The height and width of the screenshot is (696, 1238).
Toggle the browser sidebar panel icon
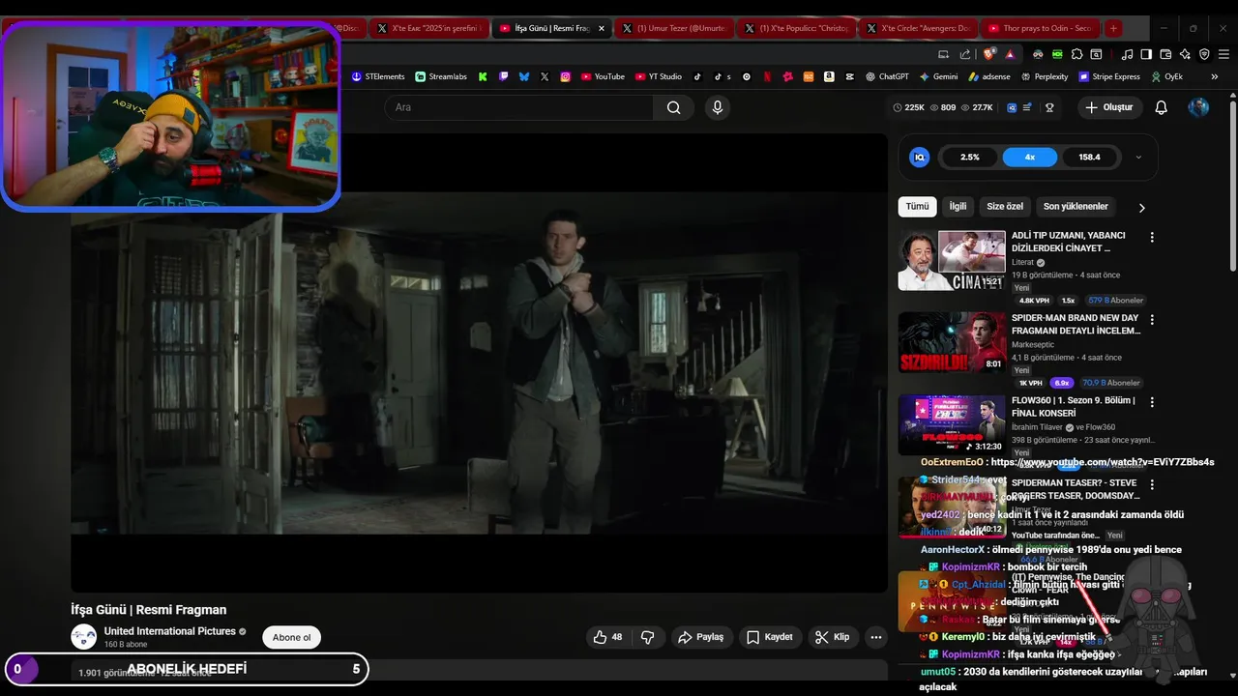click(1146, 54)
